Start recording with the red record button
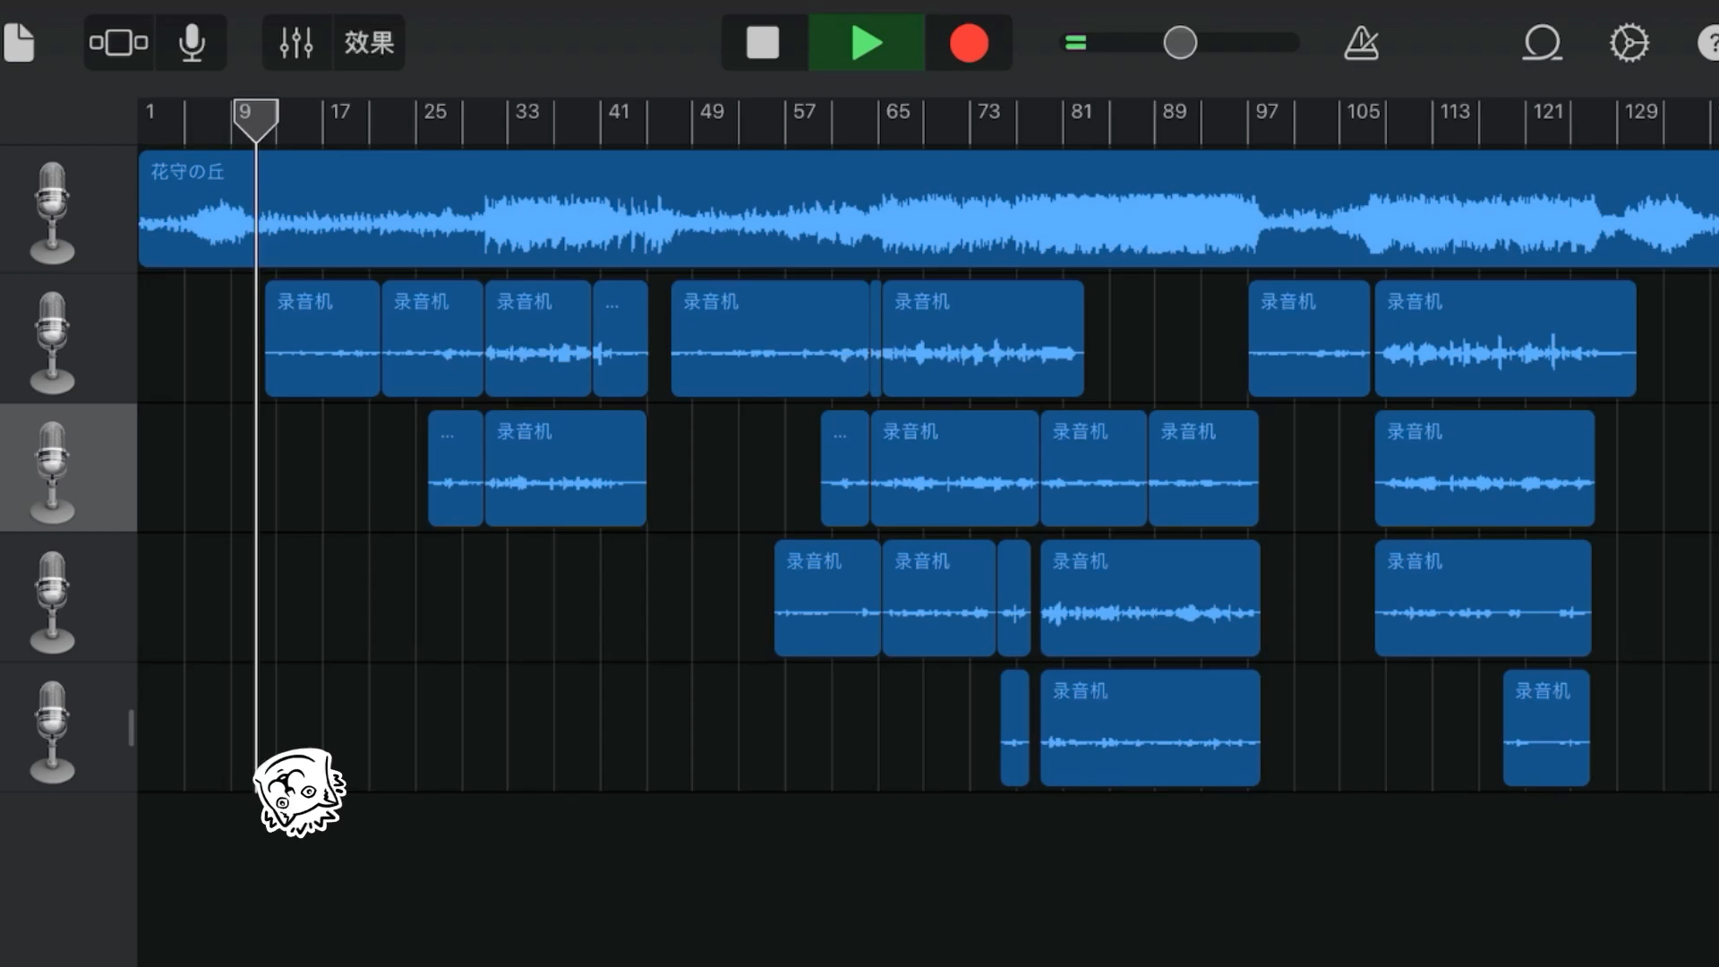Image resolution: width=1719 pixels, height=967 pixels. point(969,42)
